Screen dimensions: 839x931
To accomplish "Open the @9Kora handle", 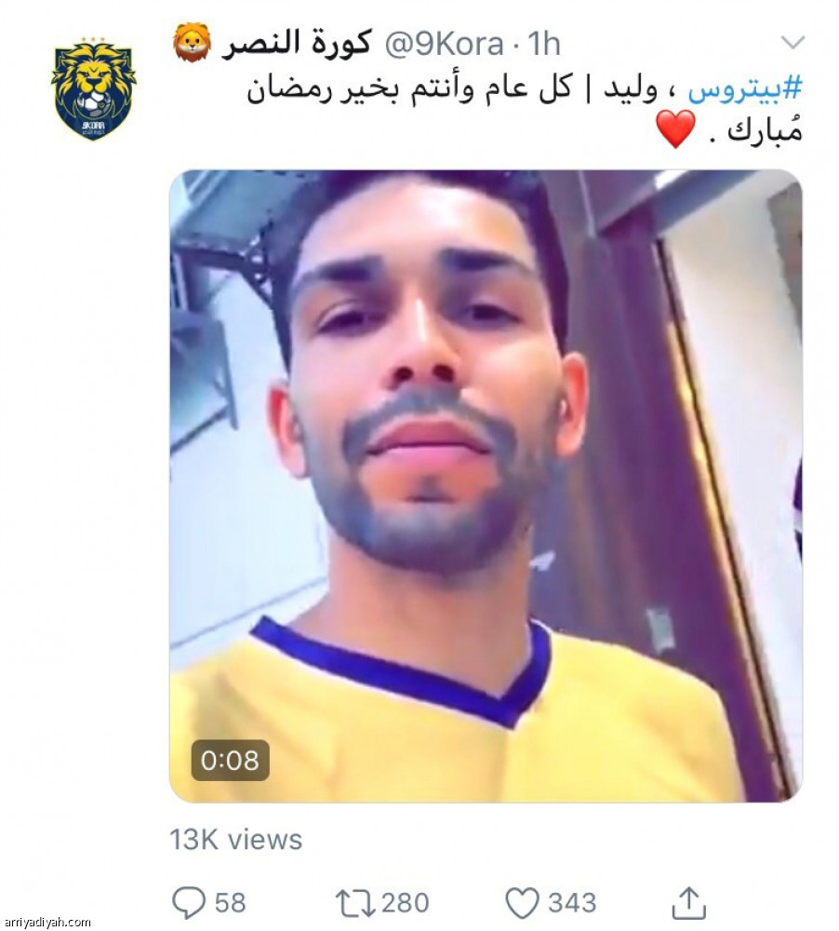I will 444,44.
